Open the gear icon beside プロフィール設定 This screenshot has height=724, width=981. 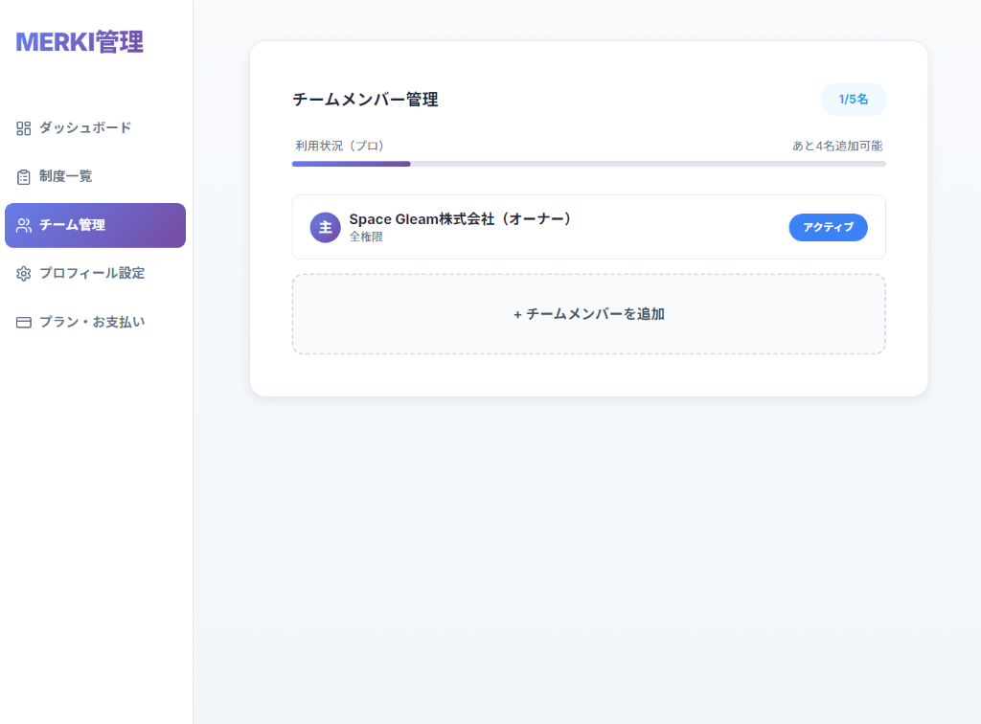pyautogui.click(x=22, y=273)
